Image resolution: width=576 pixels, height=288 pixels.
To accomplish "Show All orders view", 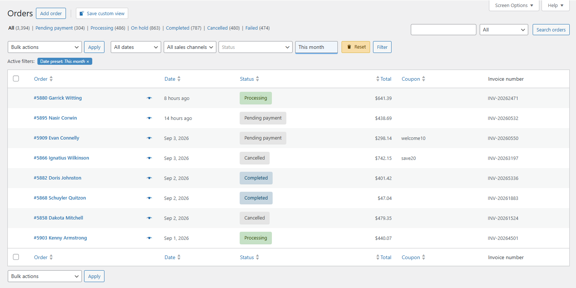I will pos(19,28).
